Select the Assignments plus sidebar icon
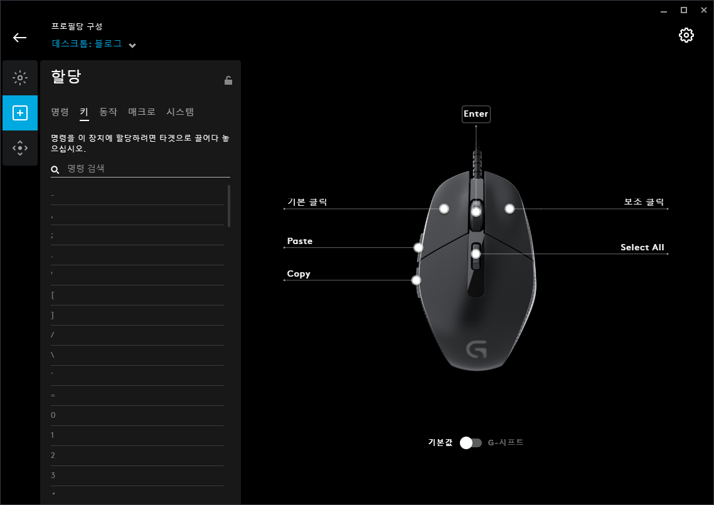Image resolution: width=714 pixels, height=505 pixels. click(20, 113)
